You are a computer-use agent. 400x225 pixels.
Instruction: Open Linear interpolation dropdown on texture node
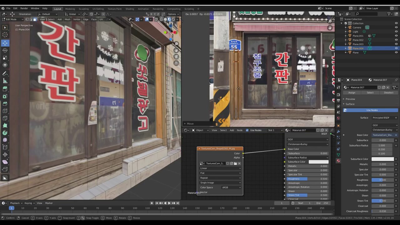pos(220,168)
